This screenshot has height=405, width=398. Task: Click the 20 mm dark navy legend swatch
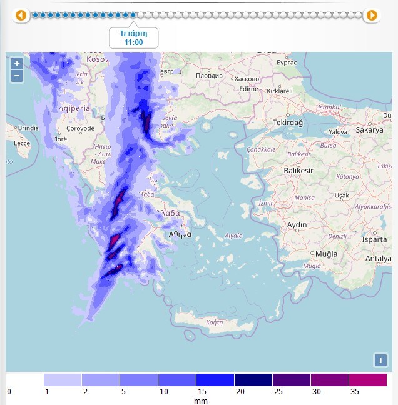point(253,380)
